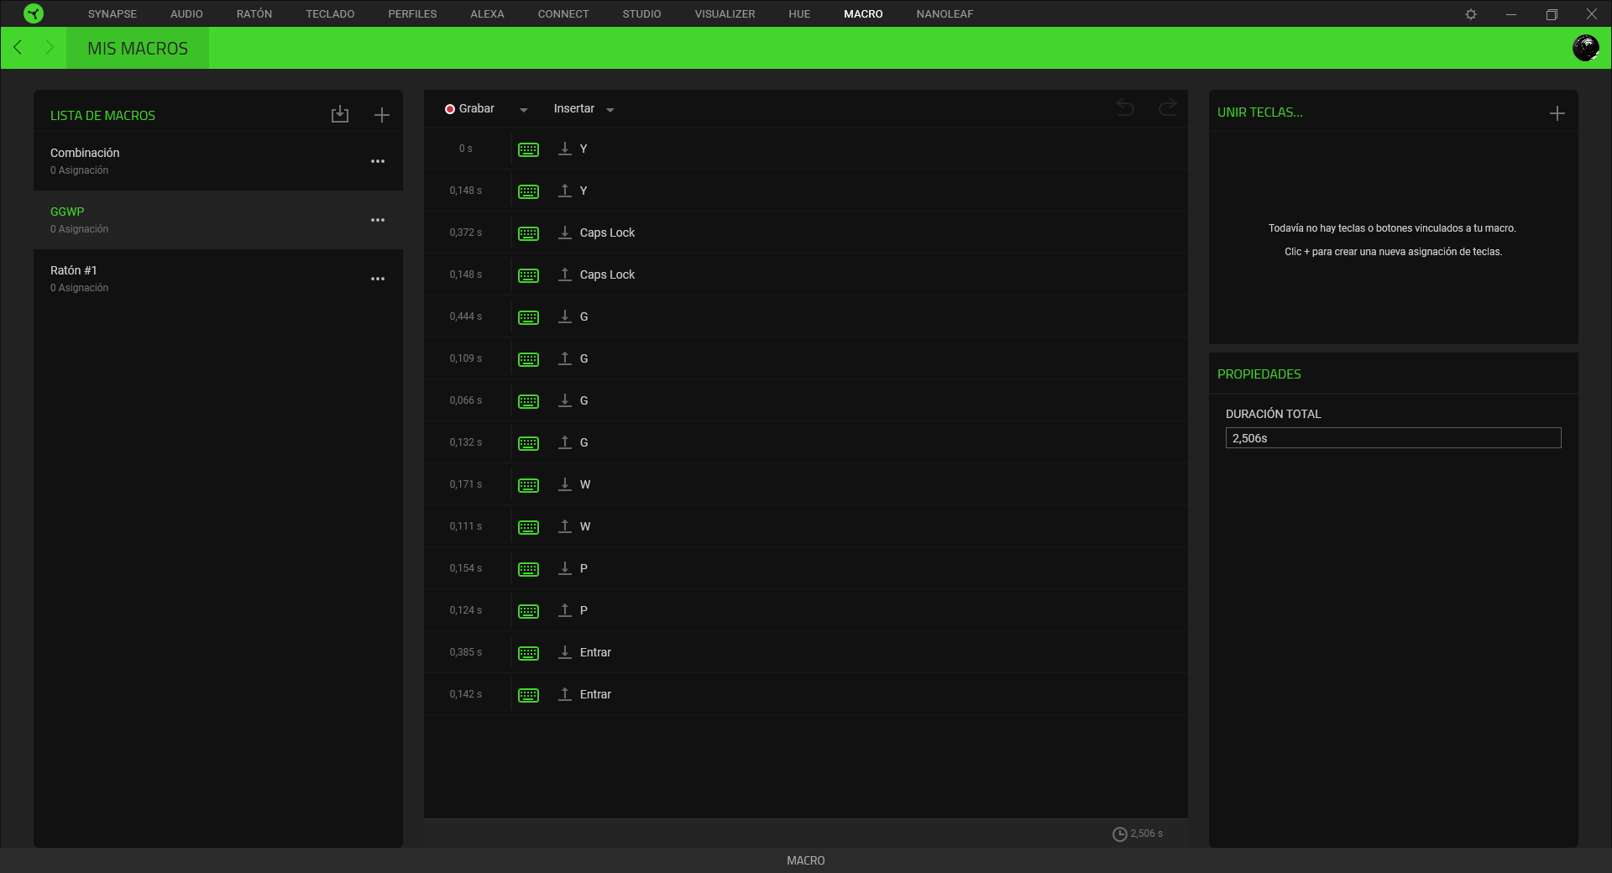The width and height of the screenshot is (1612, 873).
Task: Open options menu for Combinación macro
Action: tap(378, 161)
